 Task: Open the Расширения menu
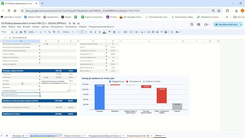(71, 27)
